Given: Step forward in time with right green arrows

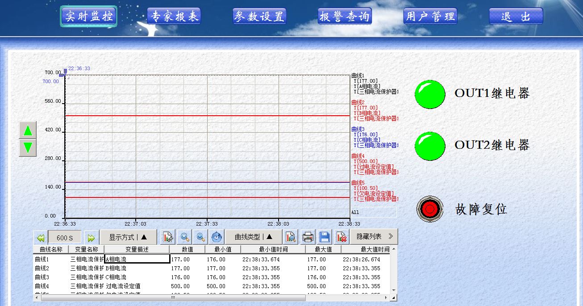Looking at the screenshot, I should 91,238.
